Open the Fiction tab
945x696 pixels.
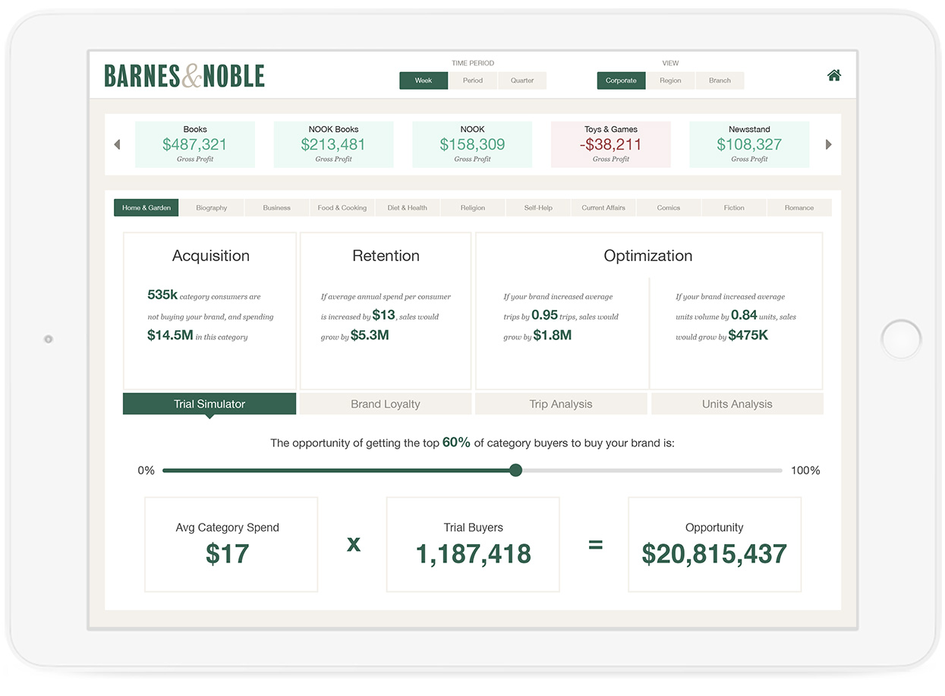tap(734, 208)
